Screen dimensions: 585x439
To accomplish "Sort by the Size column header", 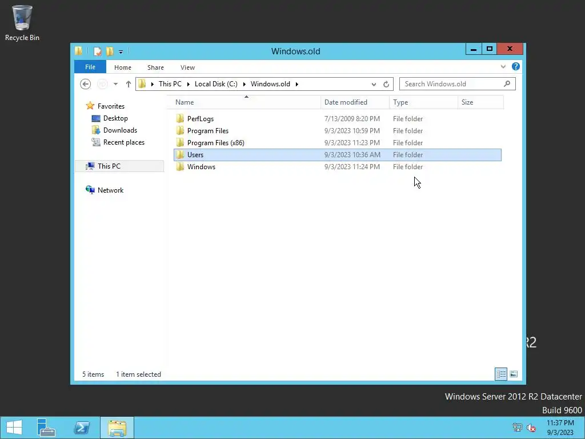I will [x=480, y=102].
